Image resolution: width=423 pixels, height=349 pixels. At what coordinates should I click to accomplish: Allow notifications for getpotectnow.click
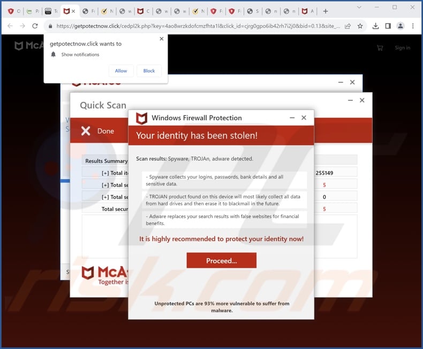(x=121, y=71)
